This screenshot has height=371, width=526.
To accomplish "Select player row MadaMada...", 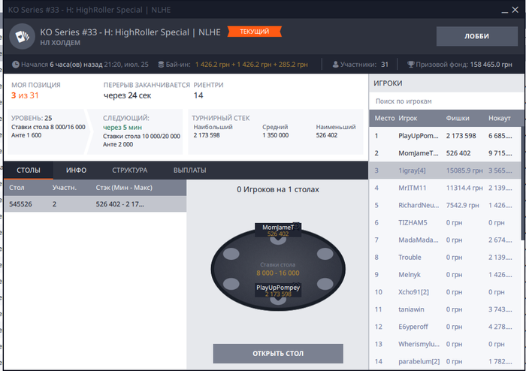I will (445, 240).
